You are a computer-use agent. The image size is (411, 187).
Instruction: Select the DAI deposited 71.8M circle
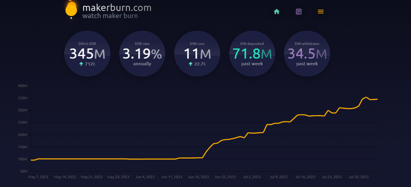tap(252, 54)
